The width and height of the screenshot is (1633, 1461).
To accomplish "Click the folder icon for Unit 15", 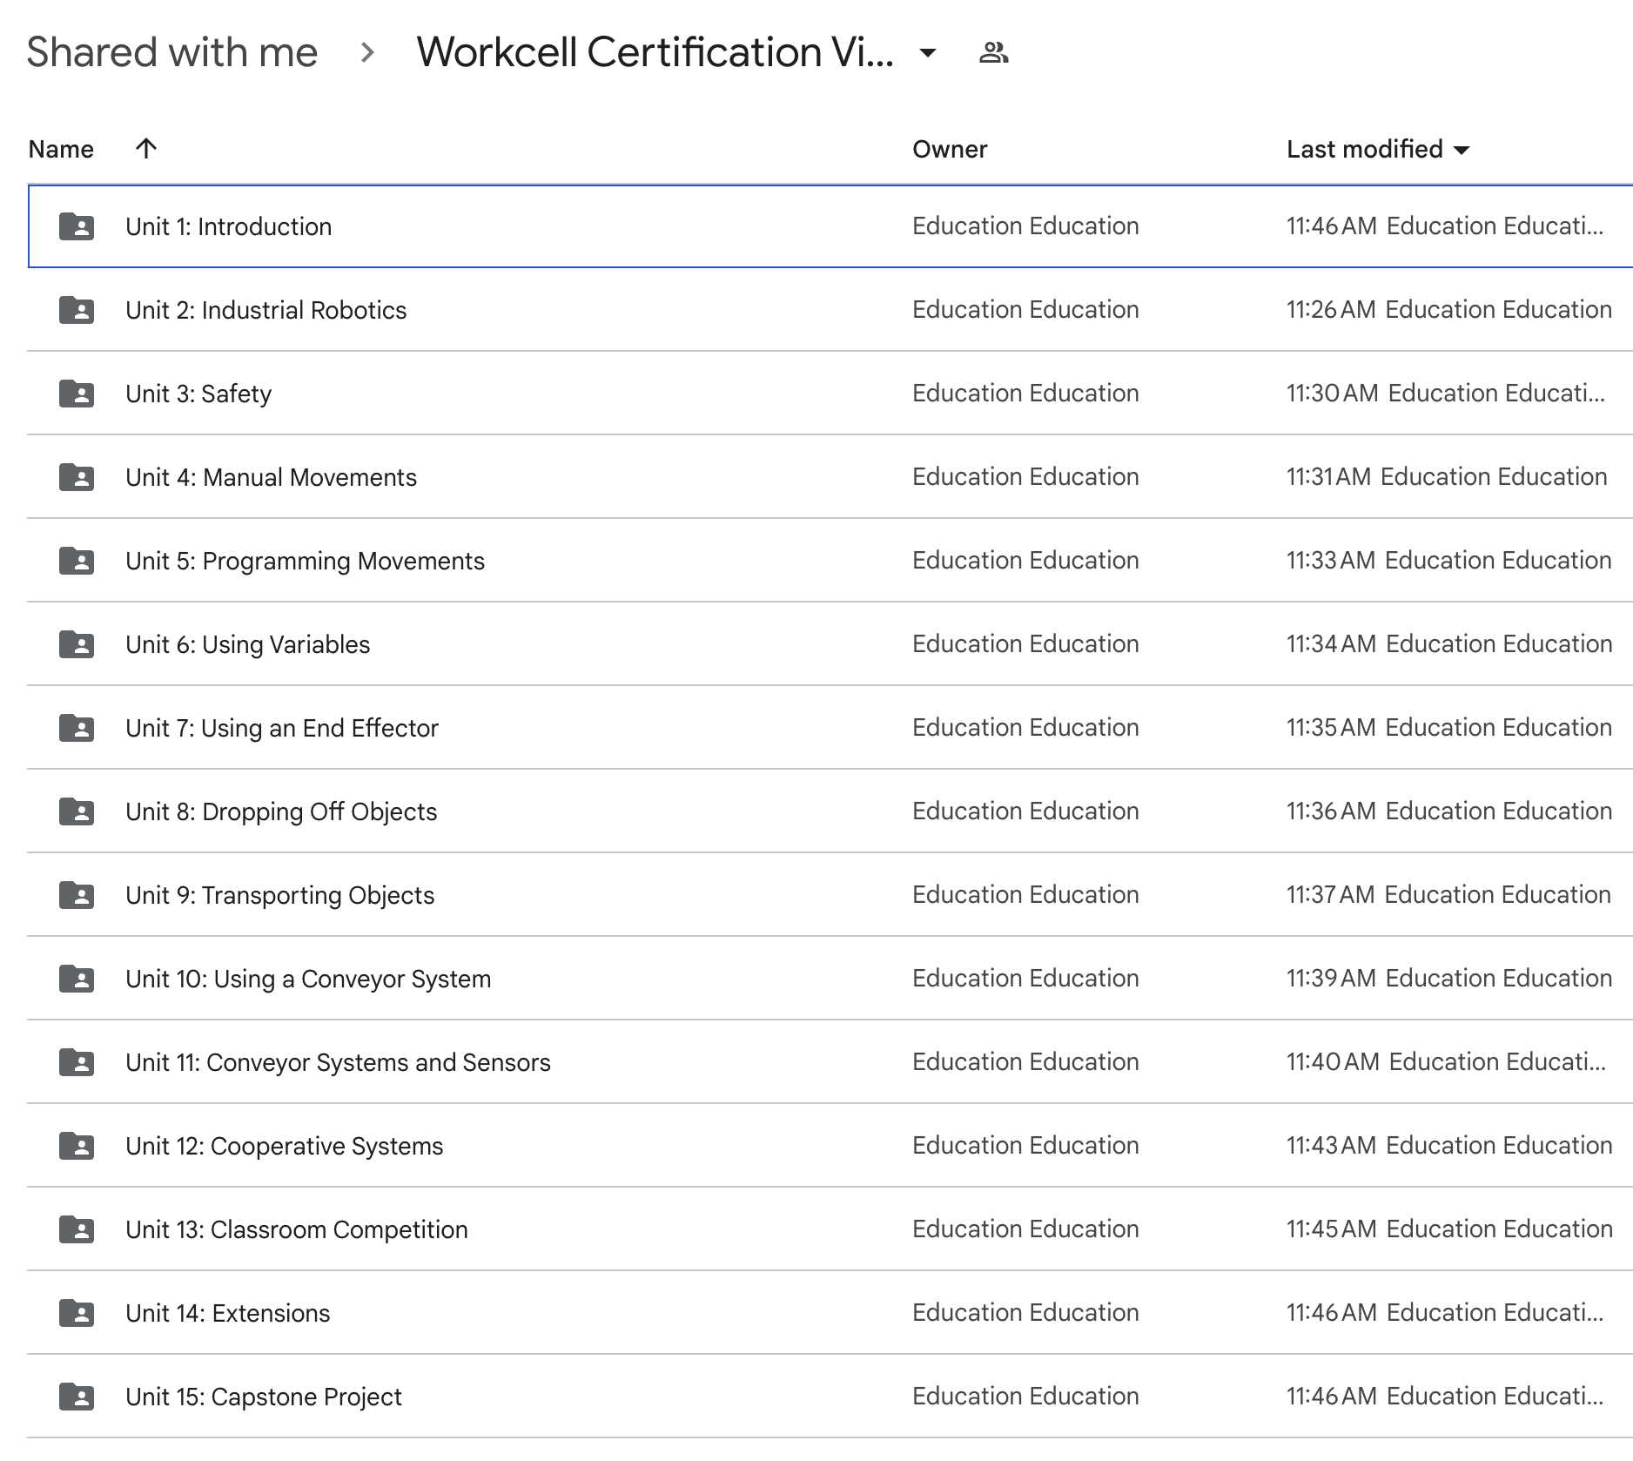I will tap(77, 1396).
